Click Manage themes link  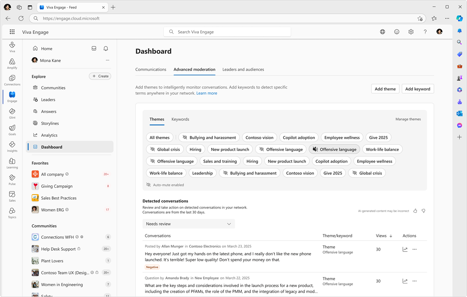click(408, 119)
